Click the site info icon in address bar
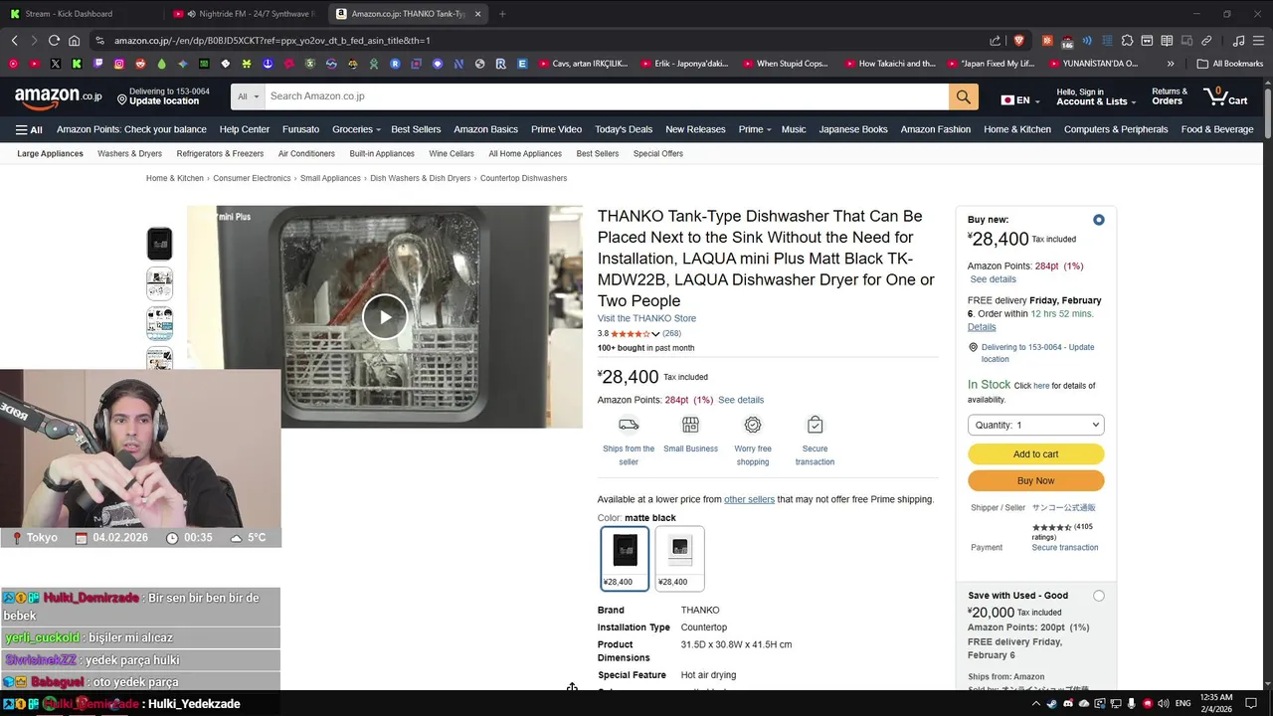 pos(99,41)
